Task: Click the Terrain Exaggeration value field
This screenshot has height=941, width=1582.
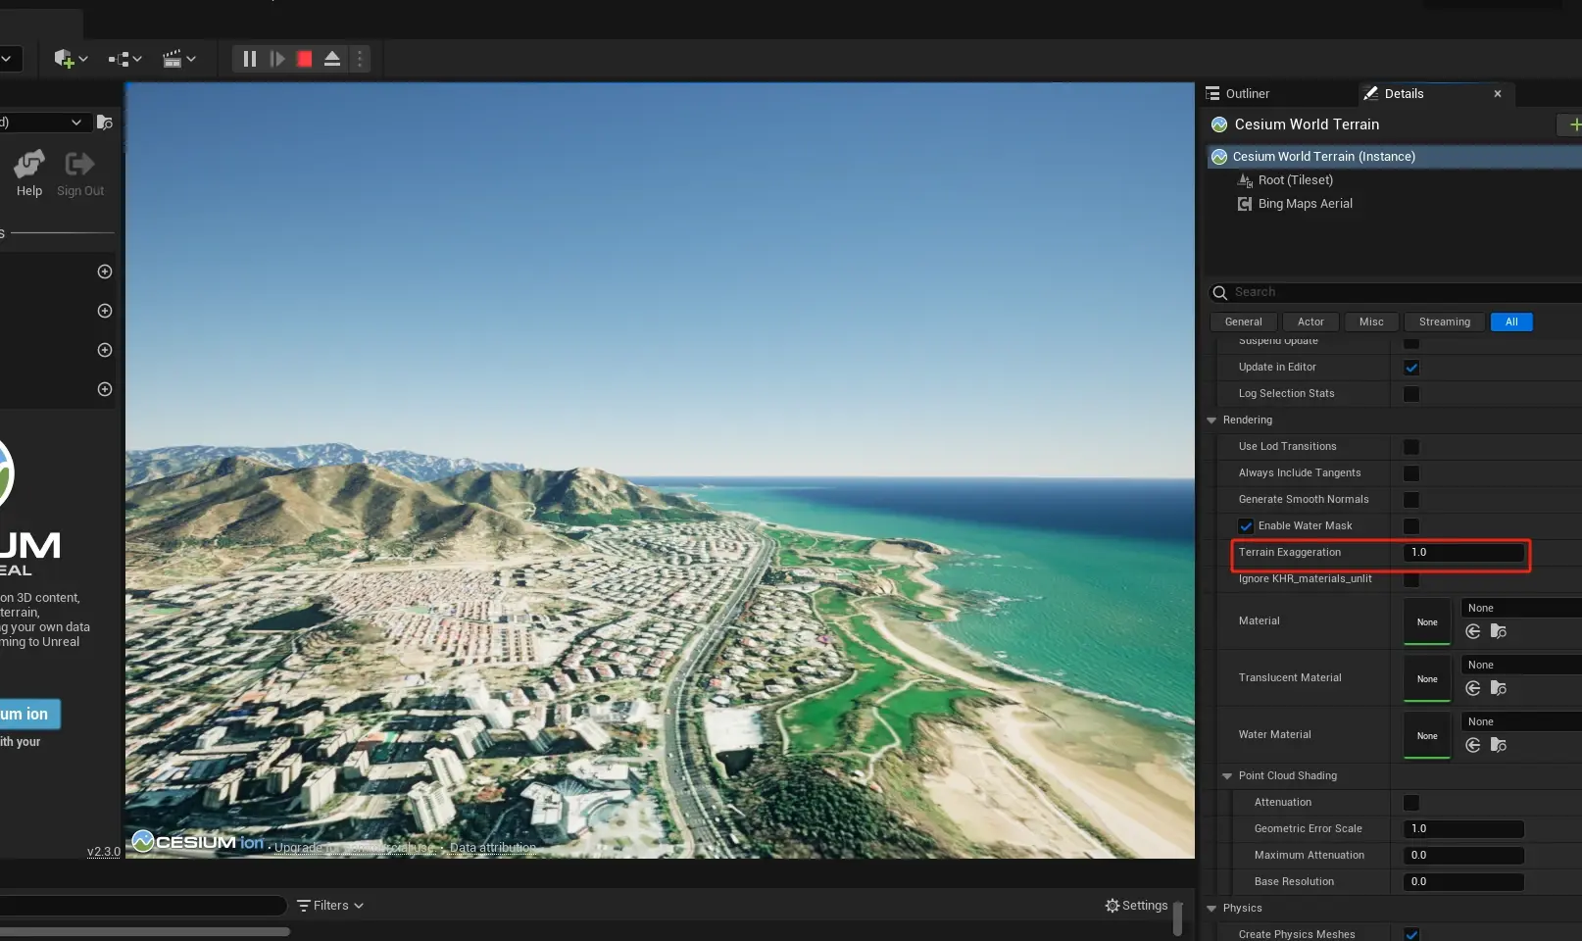Action: [1464, 553]
